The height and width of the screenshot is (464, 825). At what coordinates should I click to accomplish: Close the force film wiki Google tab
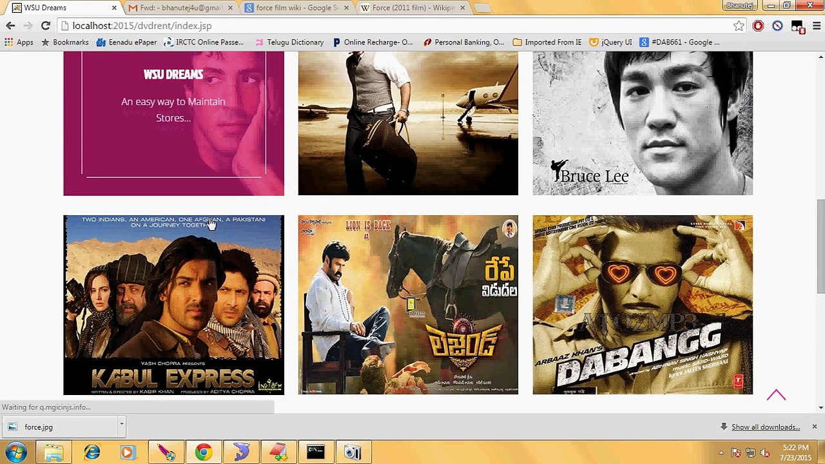[x=346, y=8]
